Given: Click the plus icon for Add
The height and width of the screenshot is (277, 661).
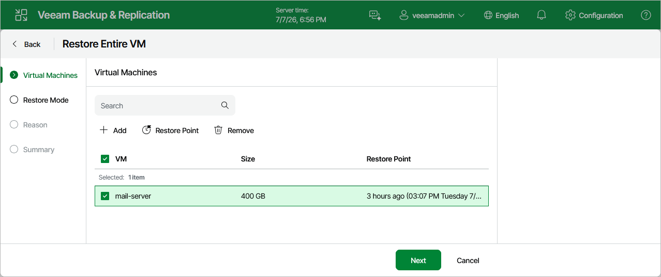Looking at the screenshot, I should tap(103, 130).
